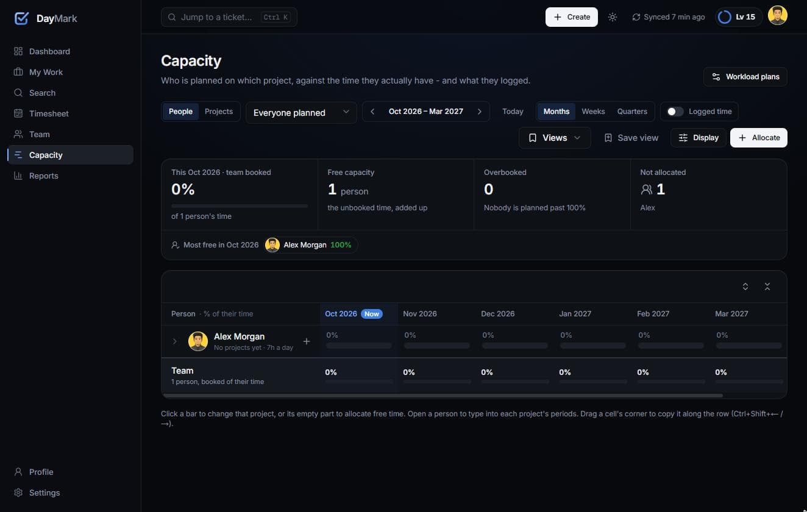Open Timesheet in the sidebar
The height and width of the screenshot is (512, 807).
pos(70,113)
